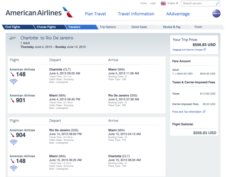Image resolution: width=226 pixels, height=177 pixels.
Task: Click the Wi-Fi icon under flight 904
Action: click(14, 142)
